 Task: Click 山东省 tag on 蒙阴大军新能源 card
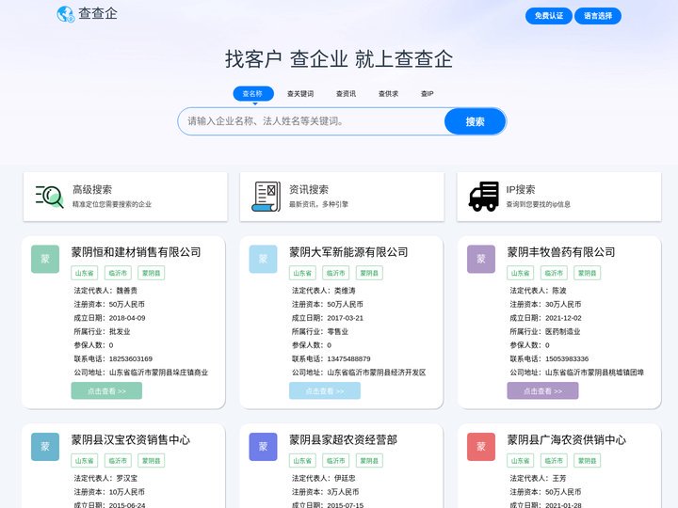tap(302, 273)
